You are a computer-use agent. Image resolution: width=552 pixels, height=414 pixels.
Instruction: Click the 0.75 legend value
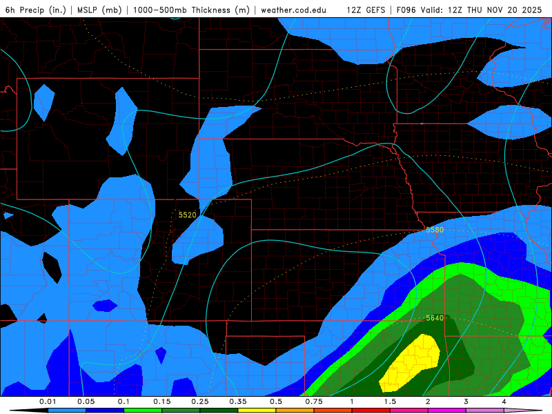tap(314, 402)
